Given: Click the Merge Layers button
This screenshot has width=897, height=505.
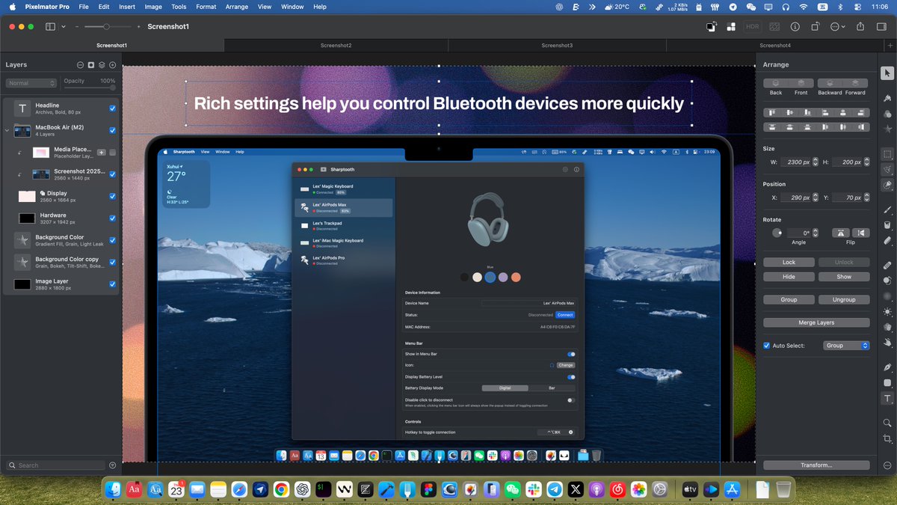Looking at the screenshot, I should pos(816,322).
